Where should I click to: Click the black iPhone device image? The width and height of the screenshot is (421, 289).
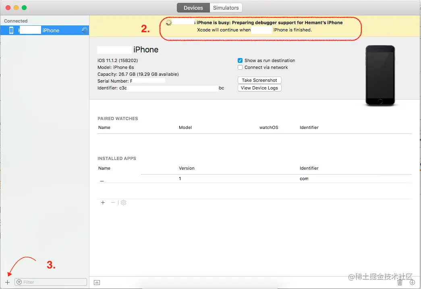(380, 75)
